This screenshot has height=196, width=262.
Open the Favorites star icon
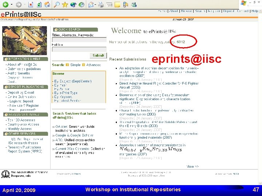click(65, 4)
